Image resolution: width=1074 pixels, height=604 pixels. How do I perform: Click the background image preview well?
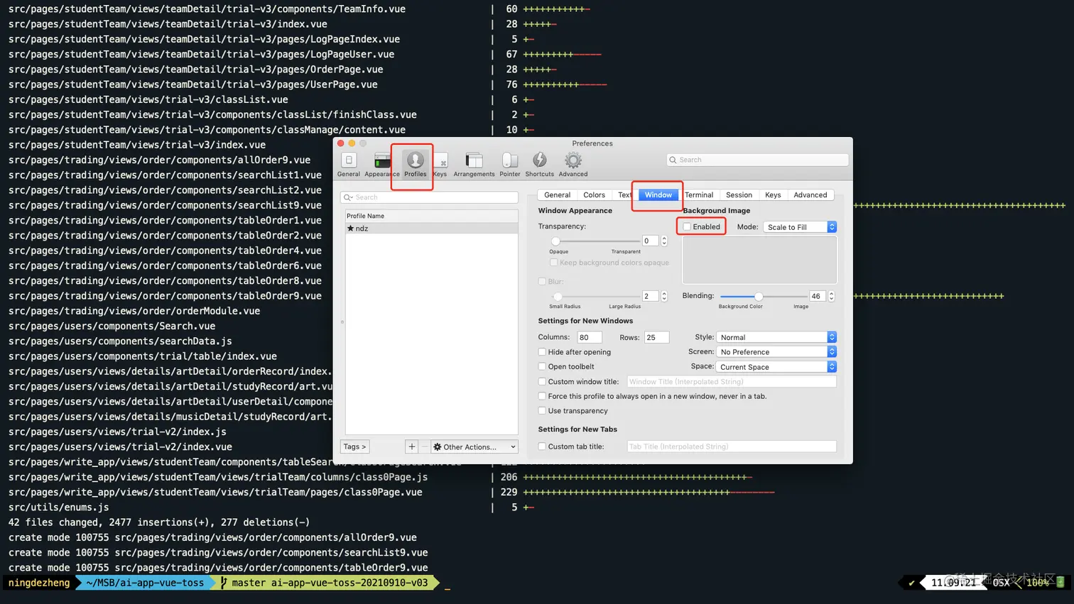759,260
